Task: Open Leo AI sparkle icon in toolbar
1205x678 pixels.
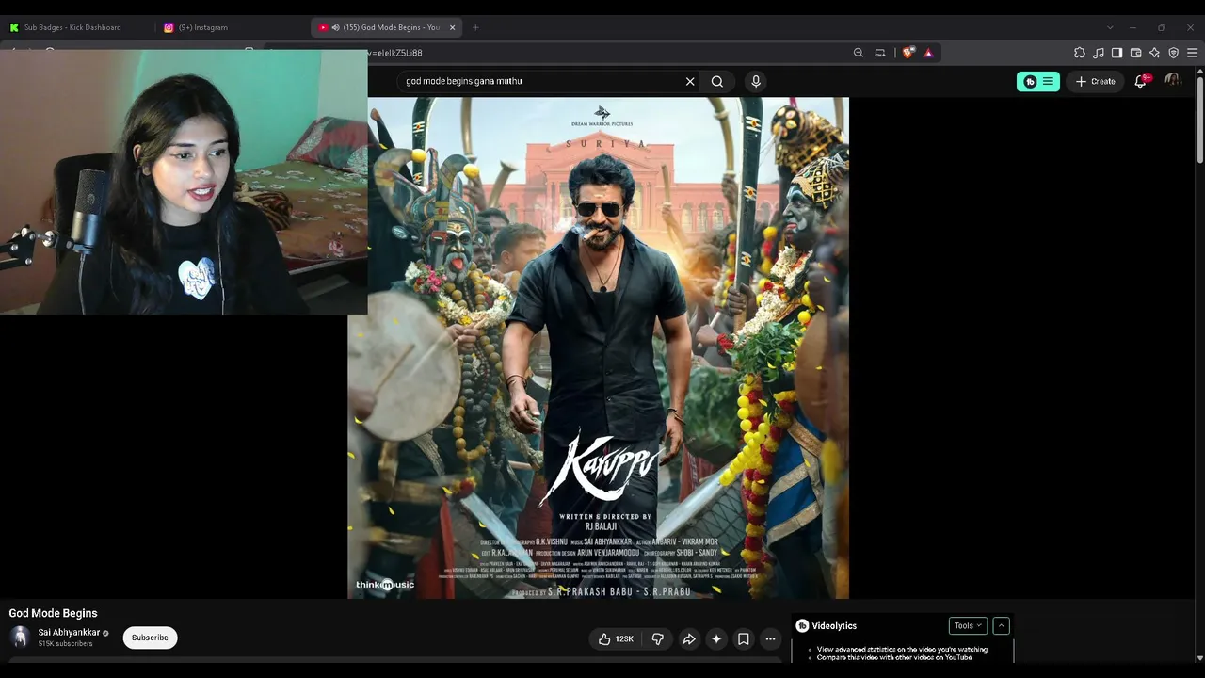Action: 1155,53
